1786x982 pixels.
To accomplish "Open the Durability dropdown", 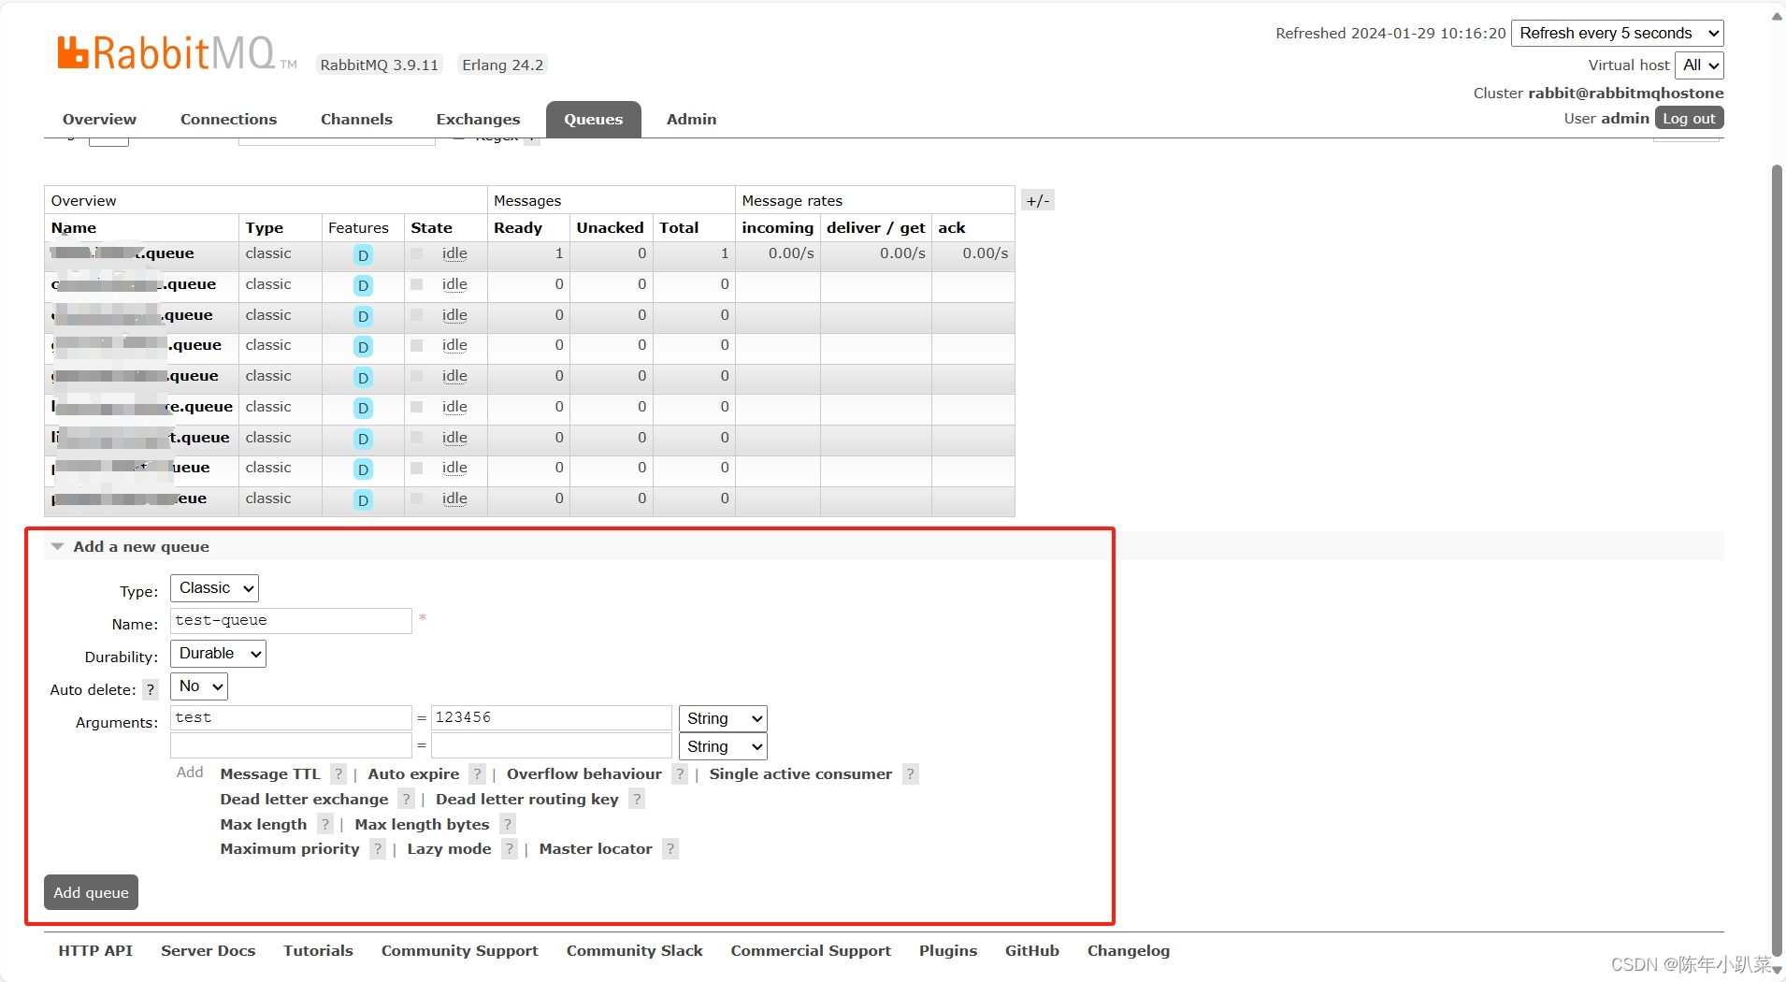I will point(218,654).
